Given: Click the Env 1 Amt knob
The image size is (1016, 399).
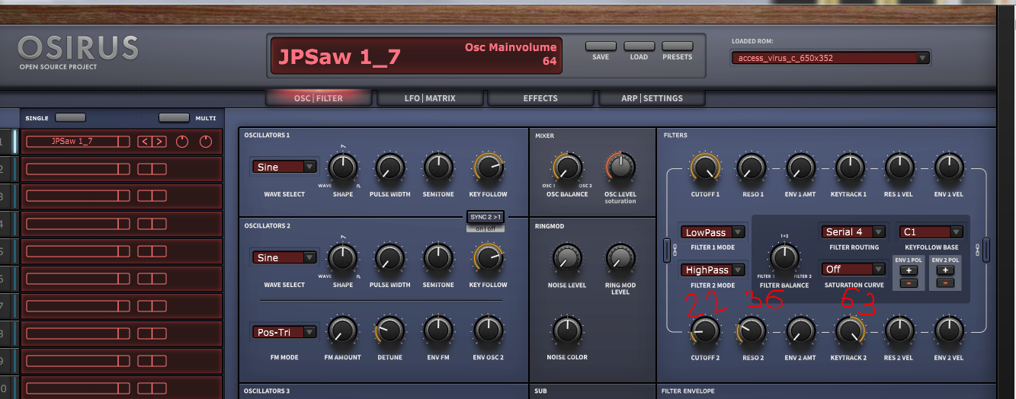Looking at the screenshot, I should coord(800,167).
